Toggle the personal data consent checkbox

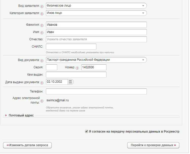(x=87, y=131)
